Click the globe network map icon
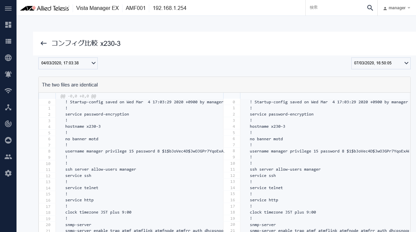The image size is (416, 232). 8,58
